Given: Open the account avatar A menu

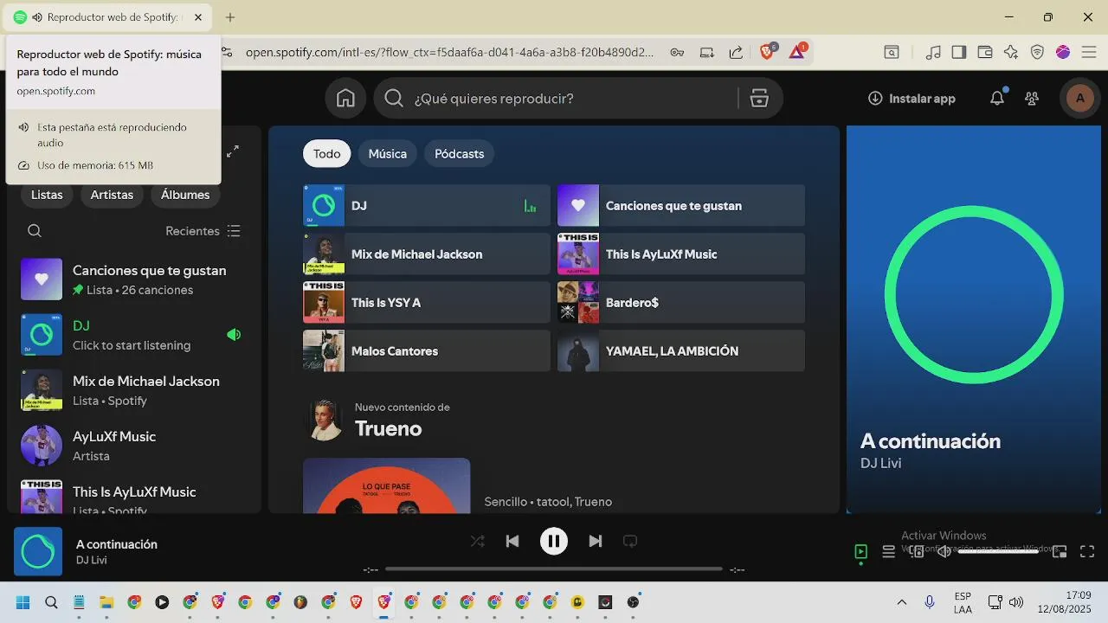Looking at the screenshot, I should [1079, 99].
